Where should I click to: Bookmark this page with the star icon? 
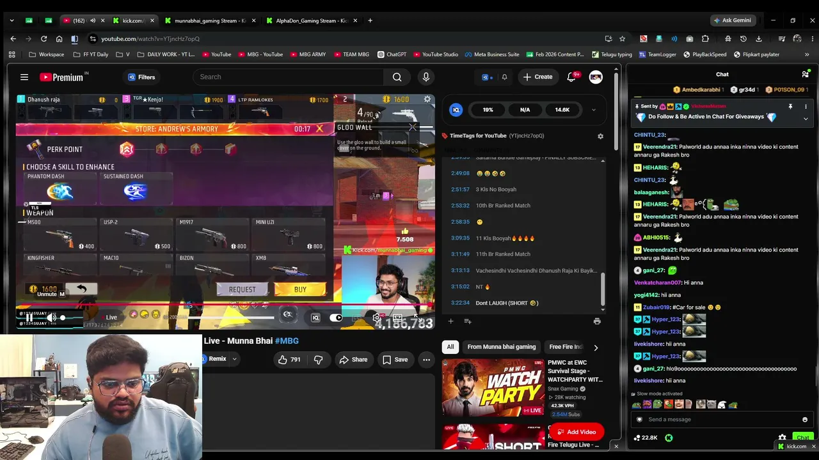(622, 38)
